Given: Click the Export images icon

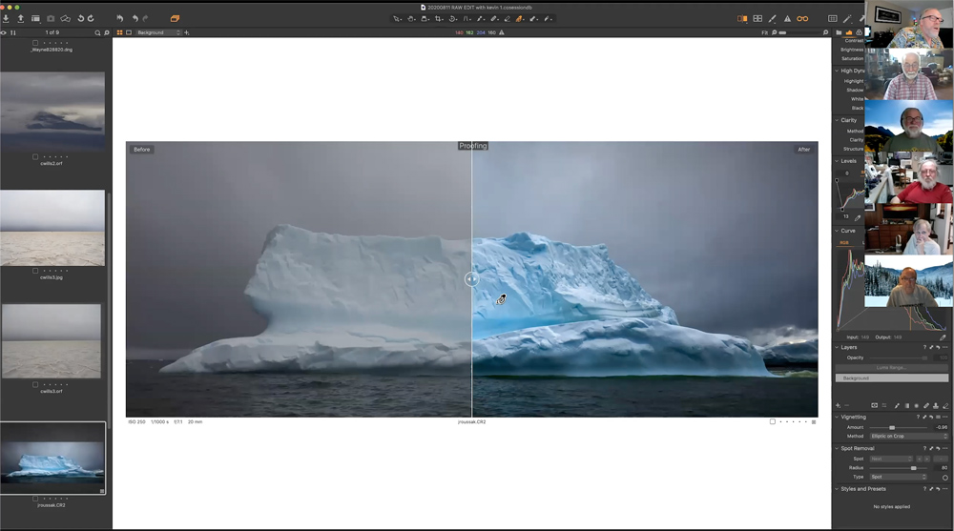Looking at the screenshot, I should [x=20, y=18].
